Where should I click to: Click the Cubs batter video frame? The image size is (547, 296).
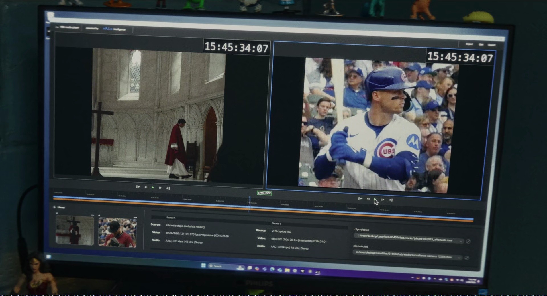point(379,125)
